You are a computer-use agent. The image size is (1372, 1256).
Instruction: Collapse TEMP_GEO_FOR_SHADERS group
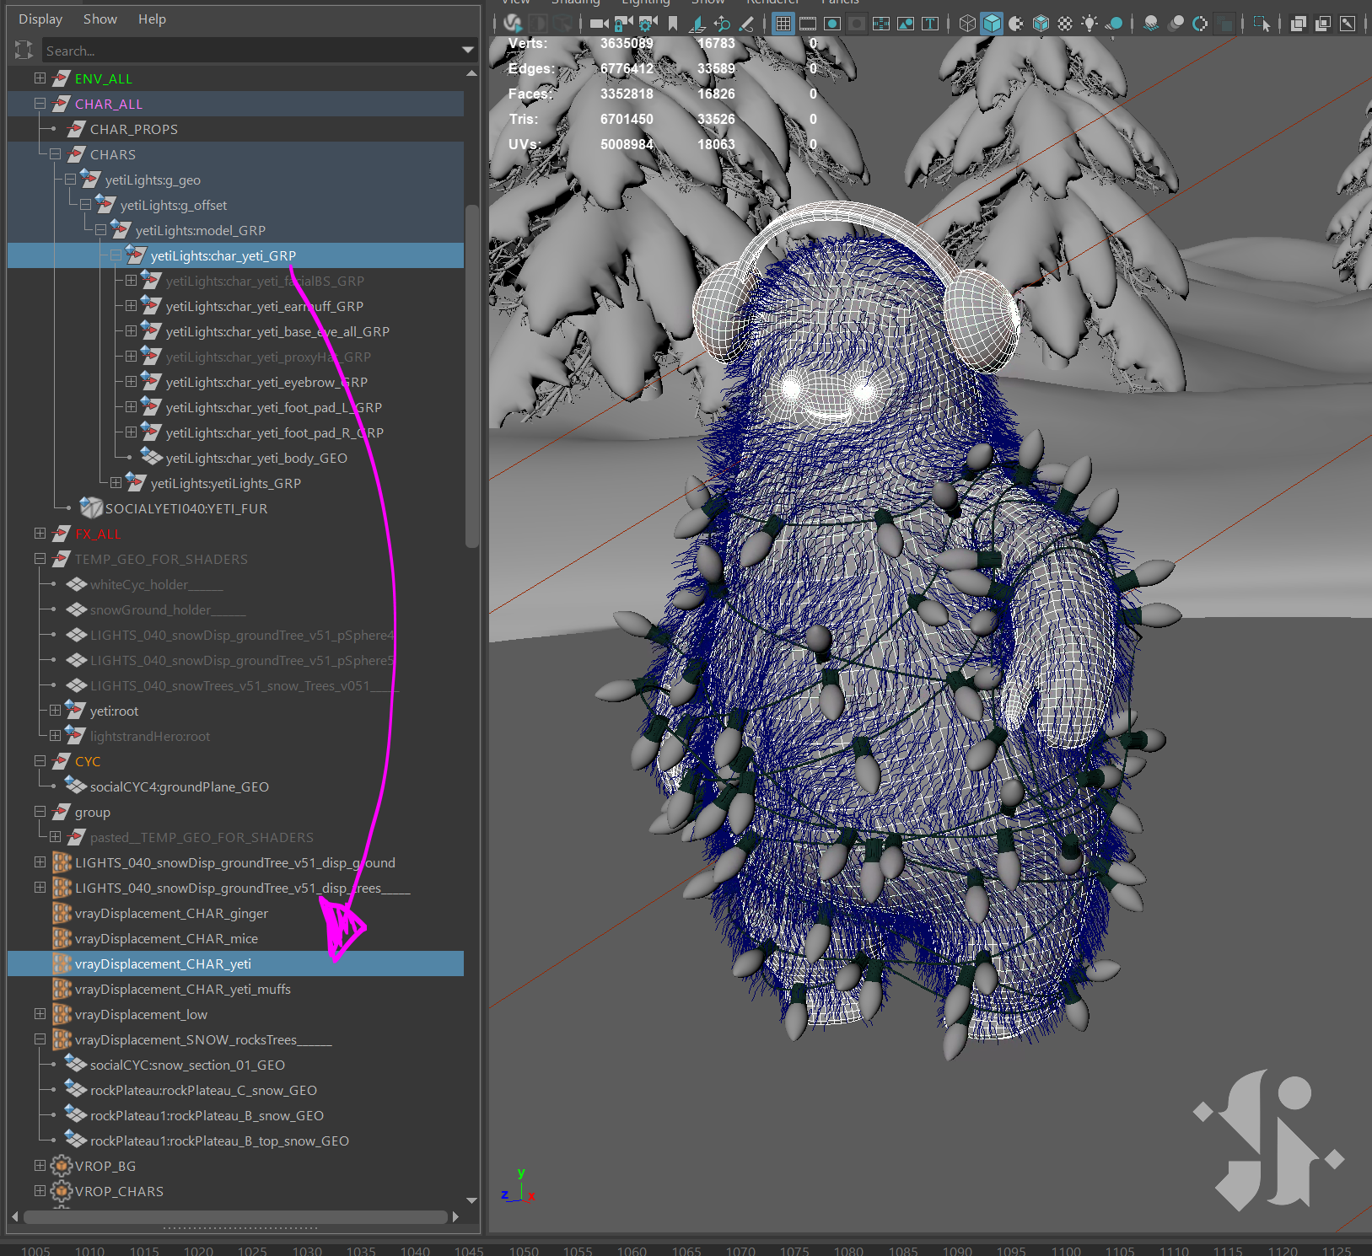click(x=40, y=559)
